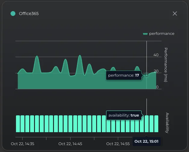Click the availability bar under the vertical cursor line

(146, 124)
